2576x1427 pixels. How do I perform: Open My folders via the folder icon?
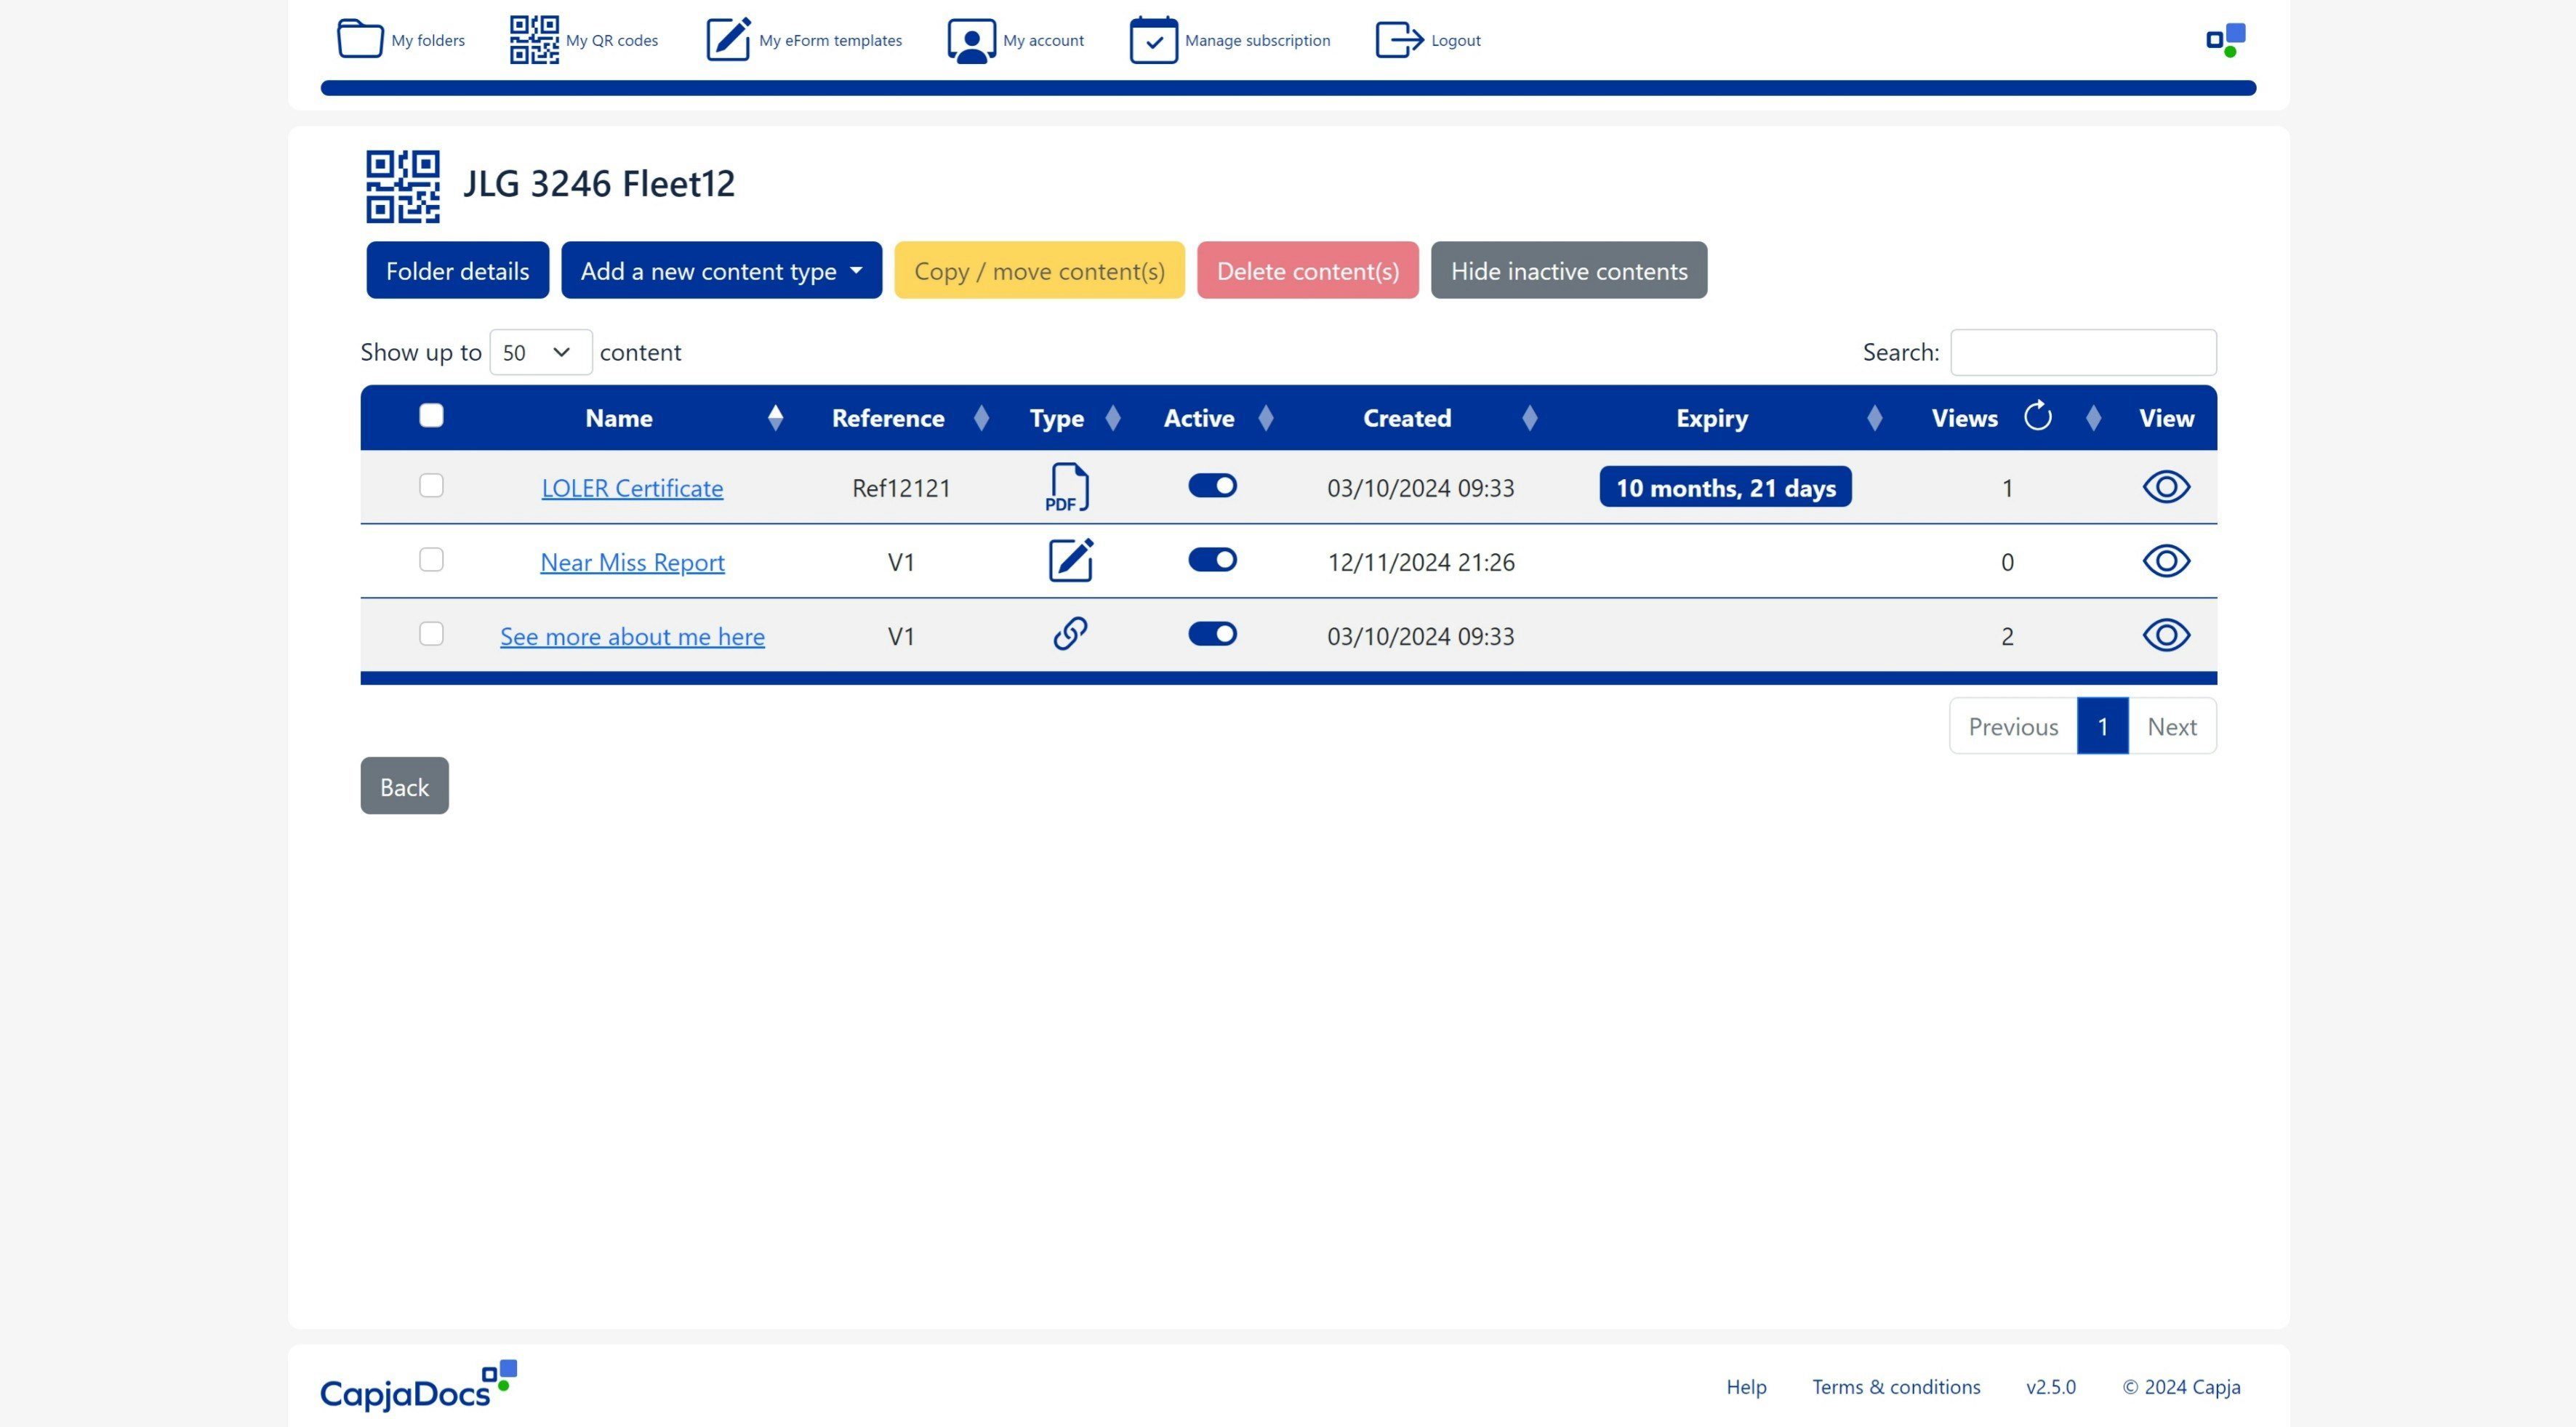(x=360, y=39)
